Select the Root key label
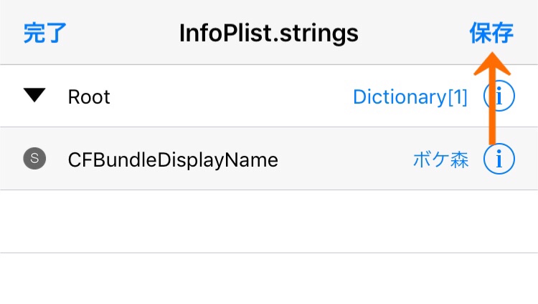The height and width of the screenshot is (304, 538). click(x=89, y=97)
